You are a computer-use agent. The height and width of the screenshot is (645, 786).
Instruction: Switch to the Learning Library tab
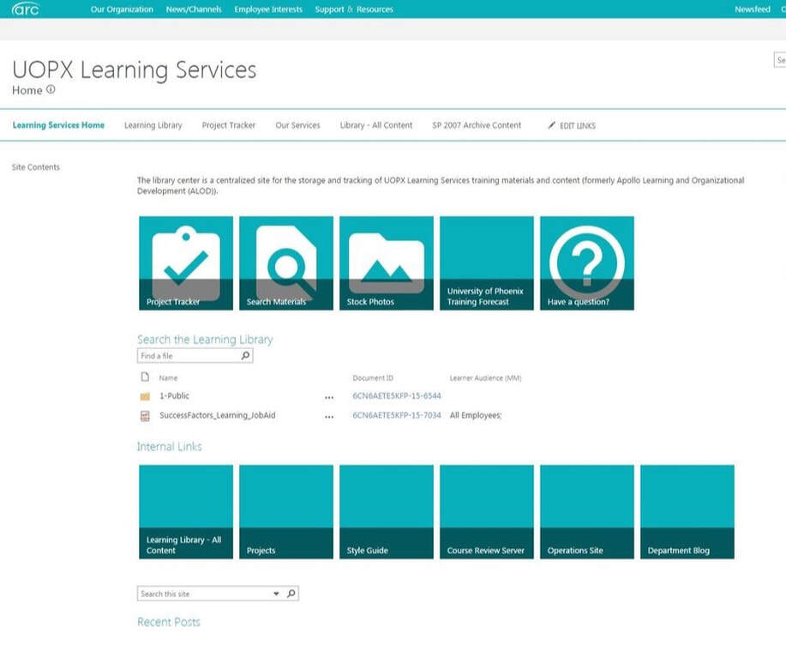click(153, 125)
